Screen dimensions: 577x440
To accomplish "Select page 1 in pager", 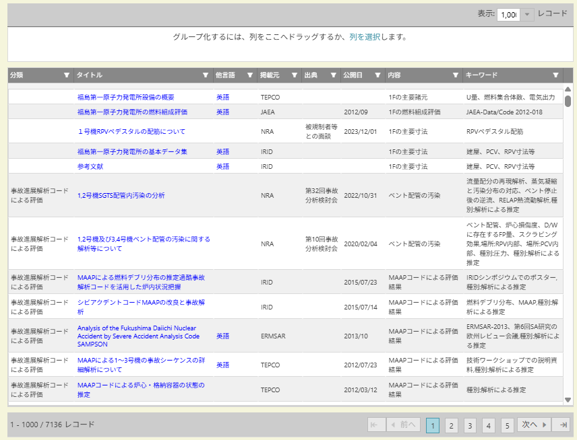I will [433, 426].
